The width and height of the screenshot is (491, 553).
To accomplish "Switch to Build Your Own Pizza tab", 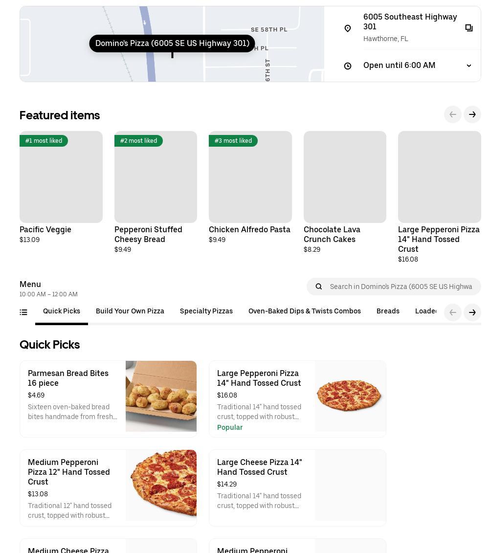I will [x=130, y=311].
